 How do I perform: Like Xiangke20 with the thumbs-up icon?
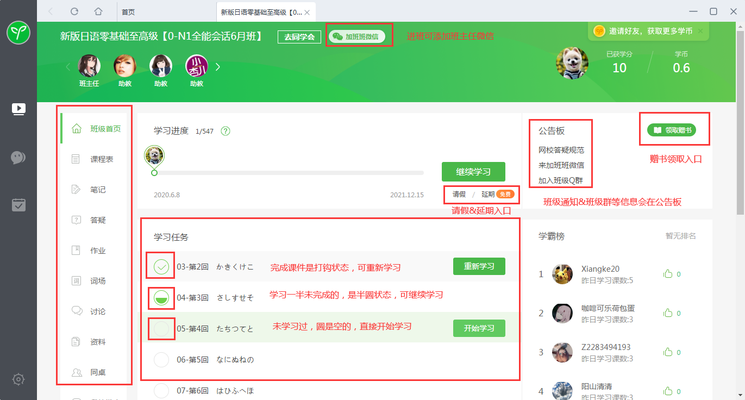click(x=668, y=274)
